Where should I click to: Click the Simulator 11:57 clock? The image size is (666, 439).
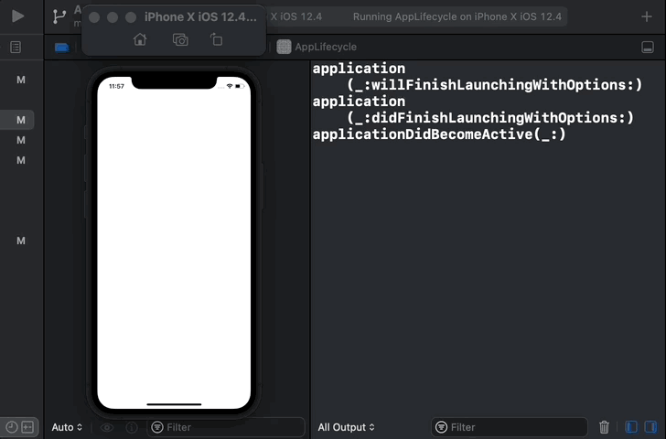pyautogui.click(x=116, y=86)
